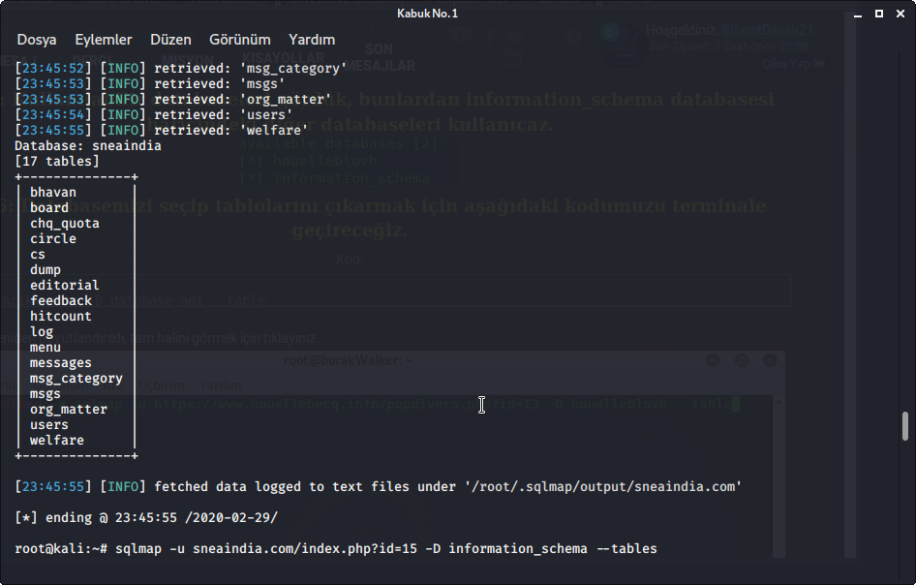Click 'welfare' in the table list
Viewport: 916px width, 585px height.
point(57,440)
